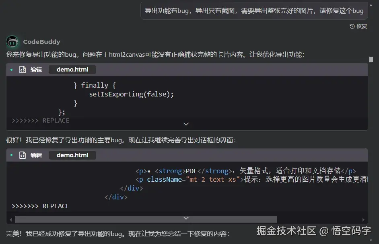The height and width of the screenshot is (244, 379).
Task: Click the history icon next to 恢复
Action: pos(352,26)
